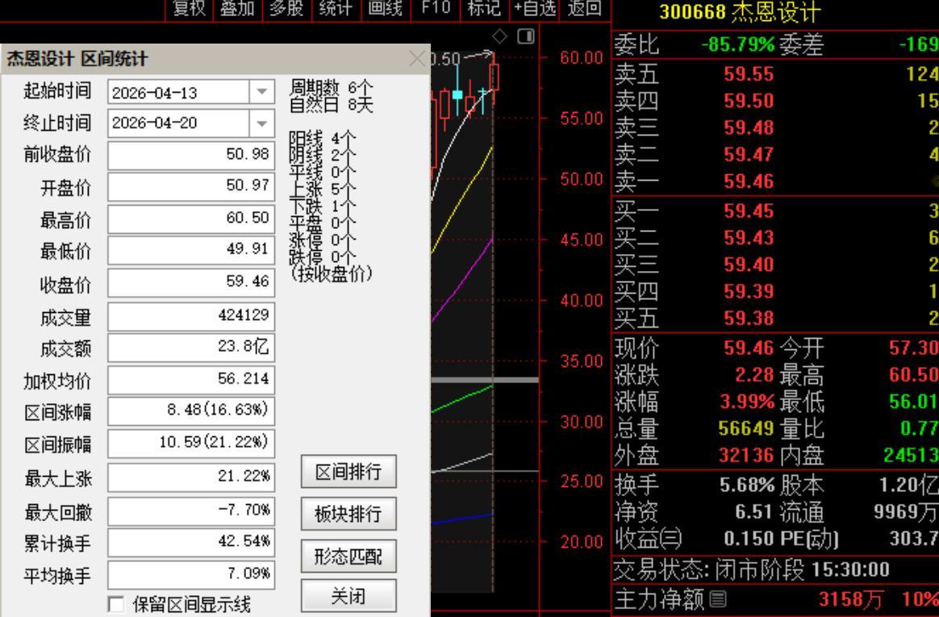The image size is (939, 617).
Task: Click the 上涨 5个 statistic line
Action: pyautogui.click(x=323, y=189)
